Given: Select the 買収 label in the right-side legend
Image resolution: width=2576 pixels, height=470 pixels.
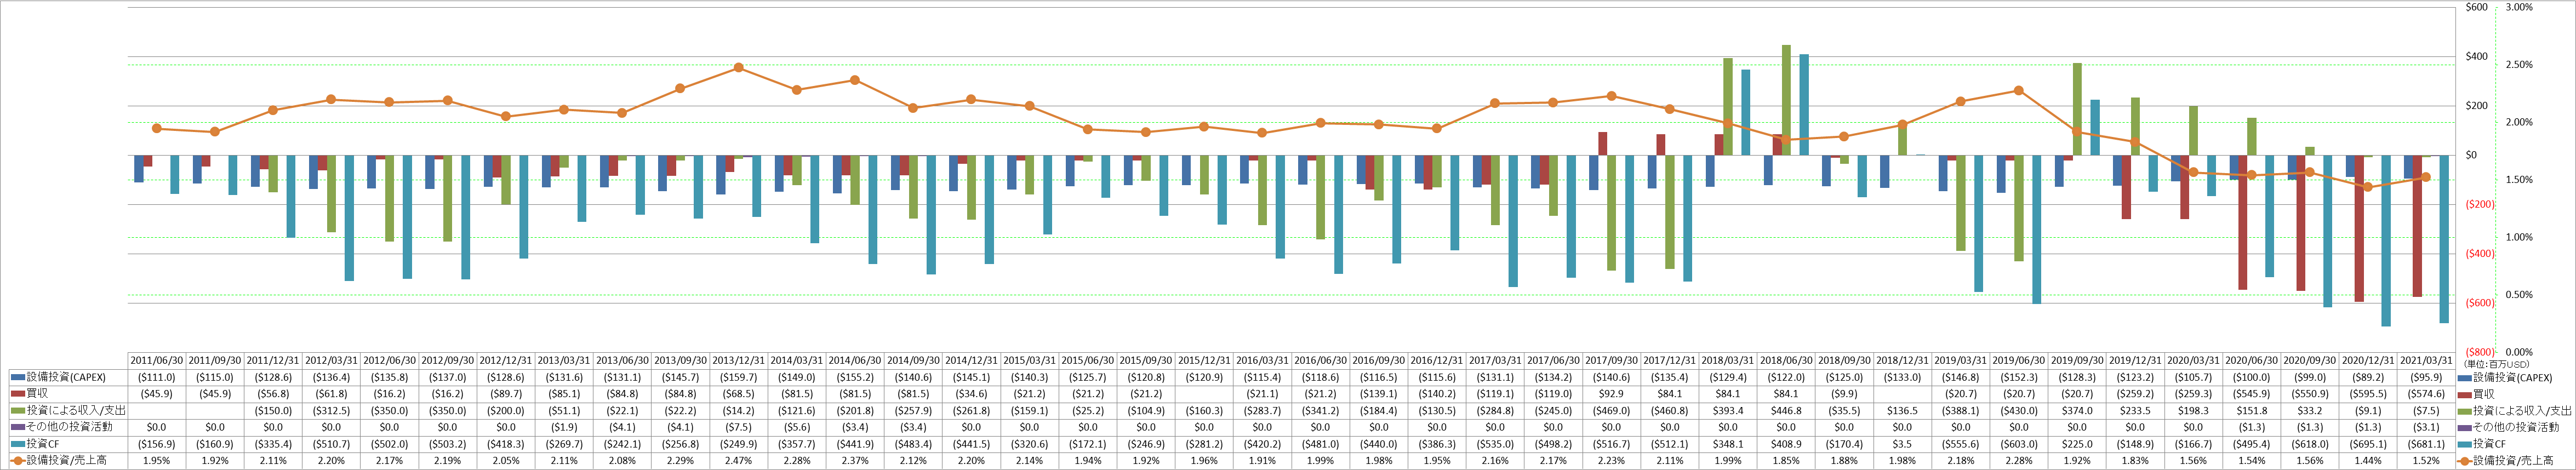Looking at the screenshot, I should (x=2485, y=394).
